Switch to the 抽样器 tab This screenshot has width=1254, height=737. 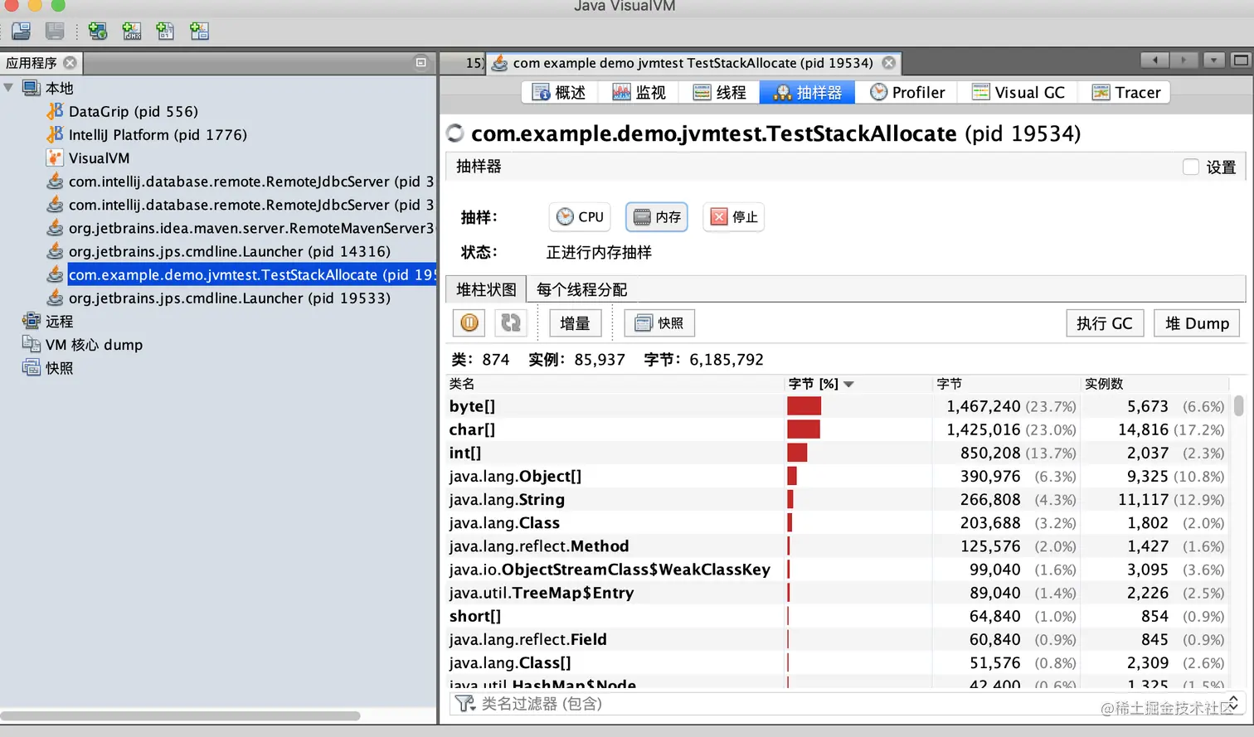point(807,92)
